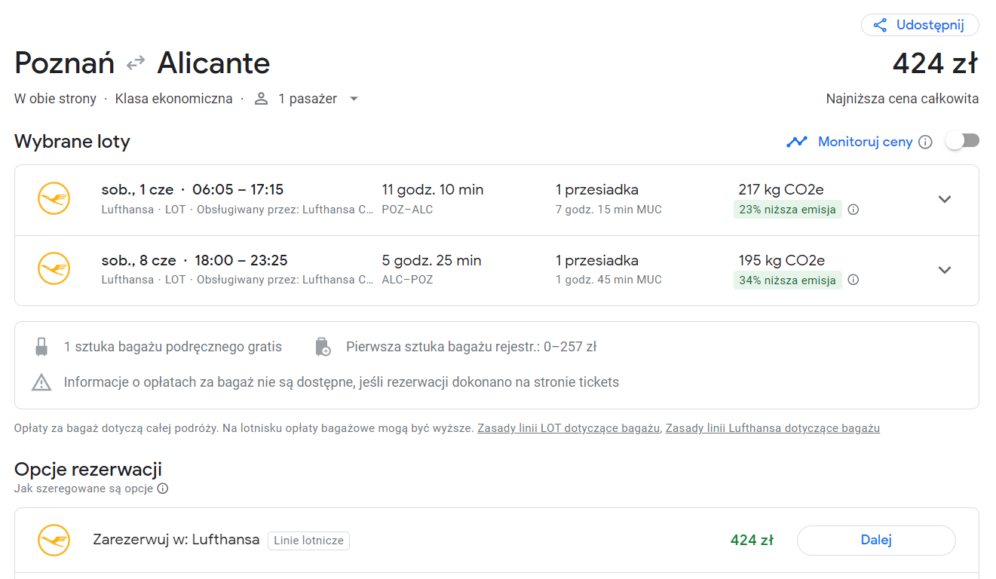
Task: Click the Linie lotnicze tag
Action: [x=308, y=541]
